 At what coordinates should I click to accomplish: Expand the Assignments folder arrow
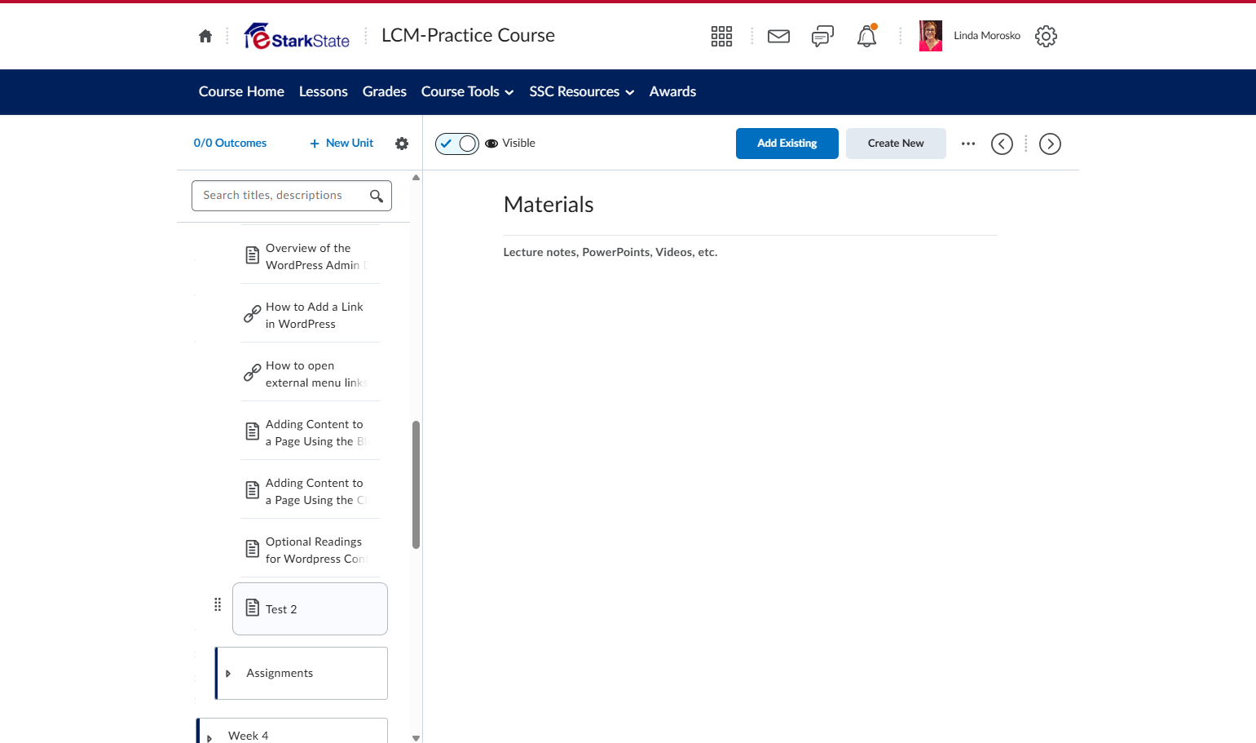228,674
